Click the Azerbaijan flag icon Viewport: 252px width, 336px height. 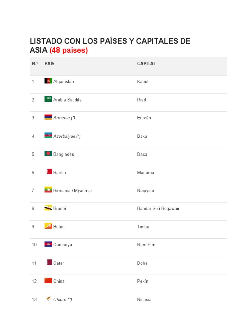click(48, 135)
